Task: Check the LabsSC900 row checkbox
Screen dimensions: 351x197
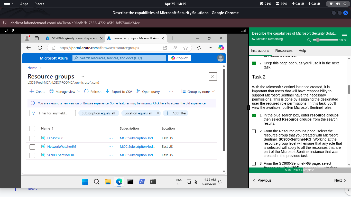Action: click(32, 138)
